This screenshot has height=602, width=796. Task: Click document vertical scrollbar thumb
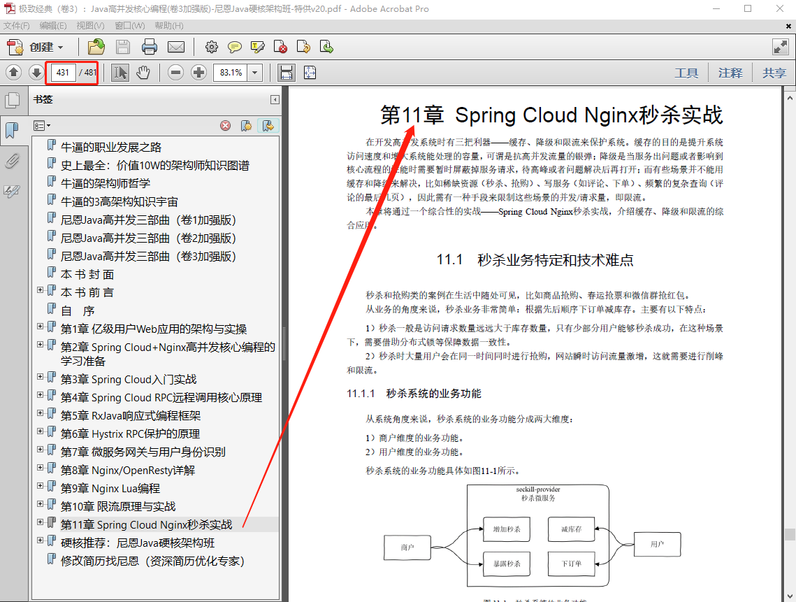point(790,534)
